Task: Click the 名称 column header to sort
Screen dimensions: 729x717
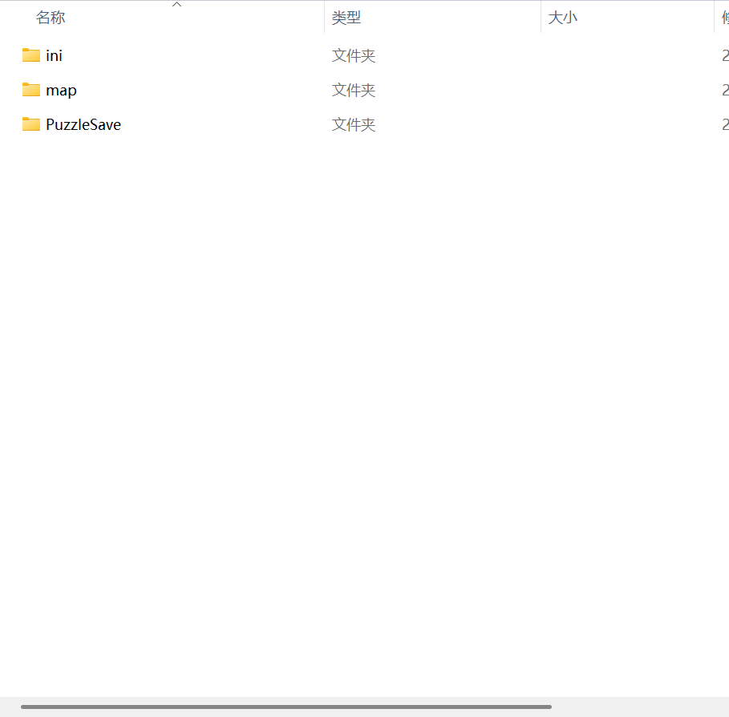Action: point(51,17)
